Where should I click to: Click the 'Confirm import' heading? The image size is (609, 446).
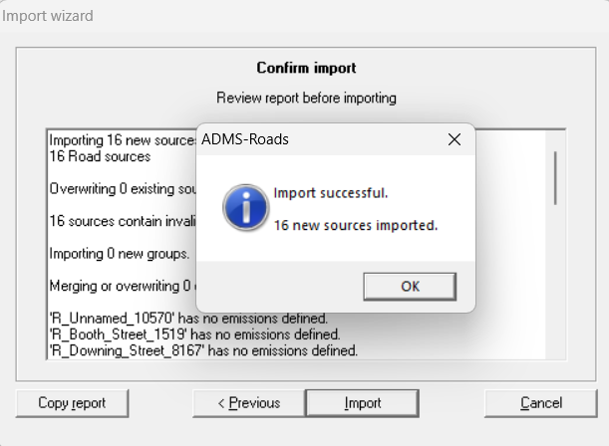click(x=306, y=69)
